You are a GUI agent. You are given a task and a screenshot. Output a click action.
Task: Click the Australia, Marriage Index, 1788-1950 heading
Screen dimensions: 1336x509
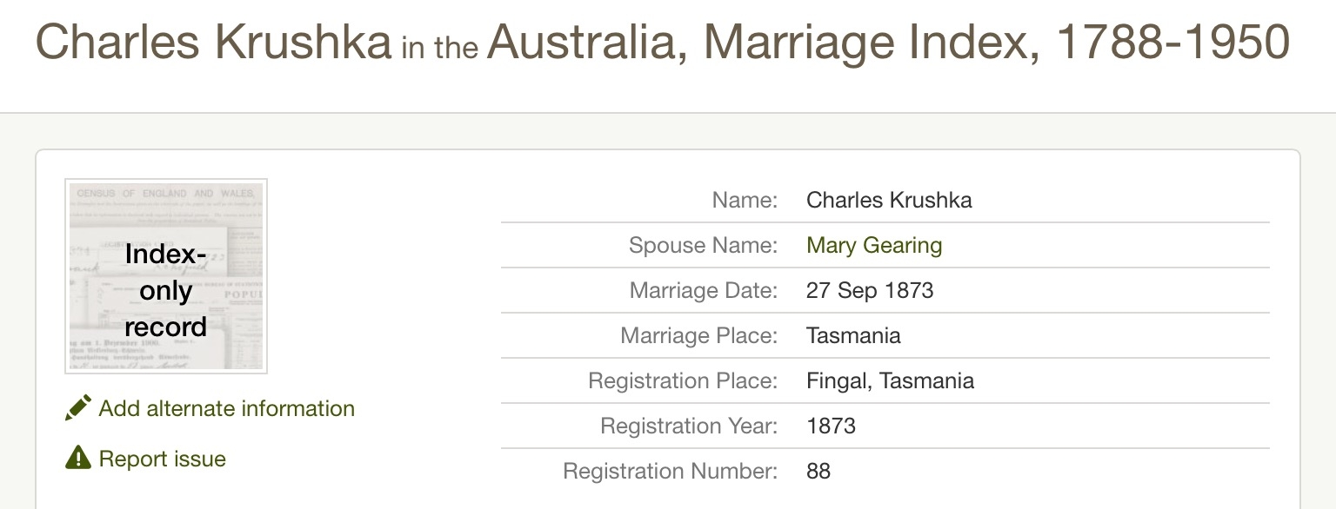coord(888,42)
